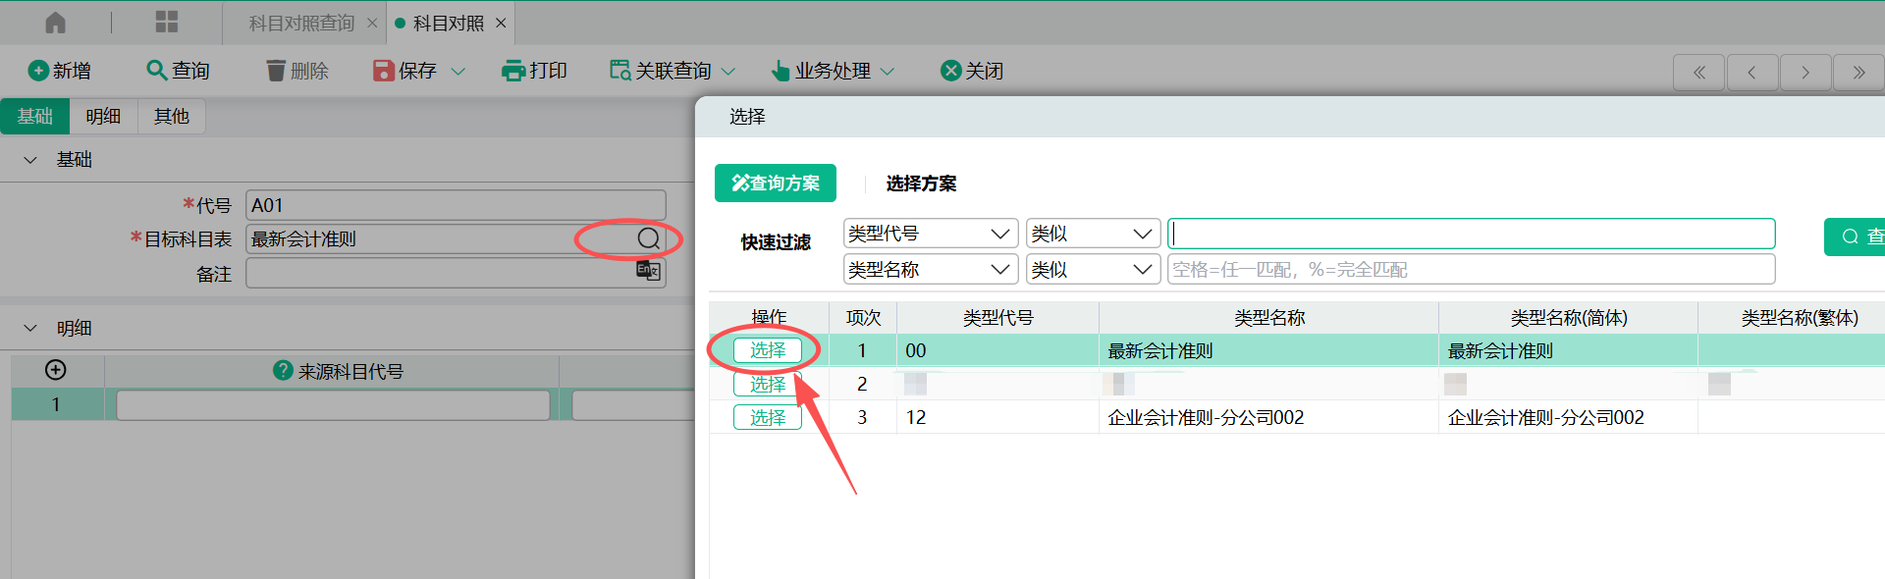Click the 新增 (add new) toolbar icon

tap(38, 71)
